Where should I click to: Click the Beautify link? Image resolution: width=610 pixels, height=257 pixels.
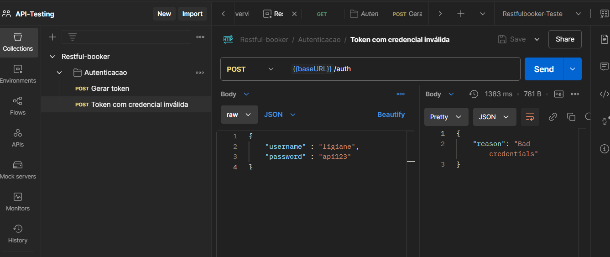(x=391, y=115)
